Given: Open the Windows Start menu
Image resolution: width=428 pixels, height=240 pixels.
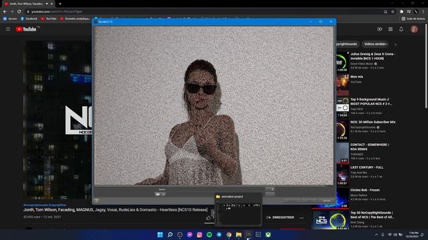Looking at the screenshot, I should click(x=160, y=235).
